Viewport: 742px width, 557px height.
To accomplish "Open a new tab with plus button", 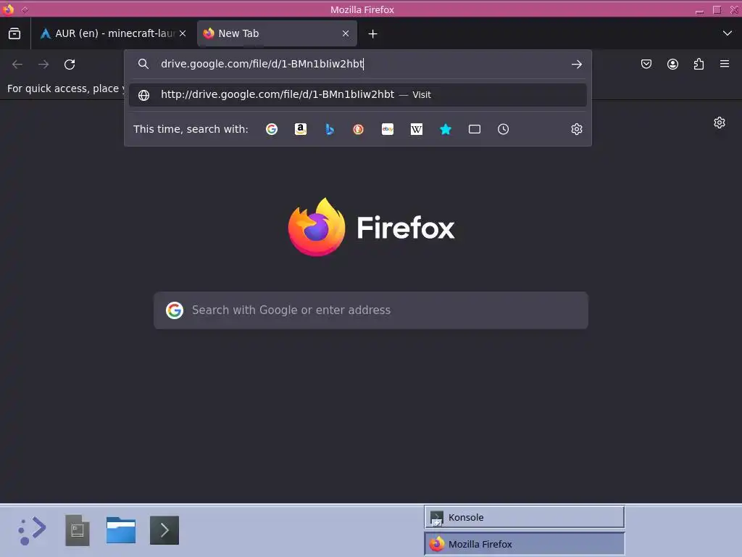I will pyautogui.click(x=373, y=33).
